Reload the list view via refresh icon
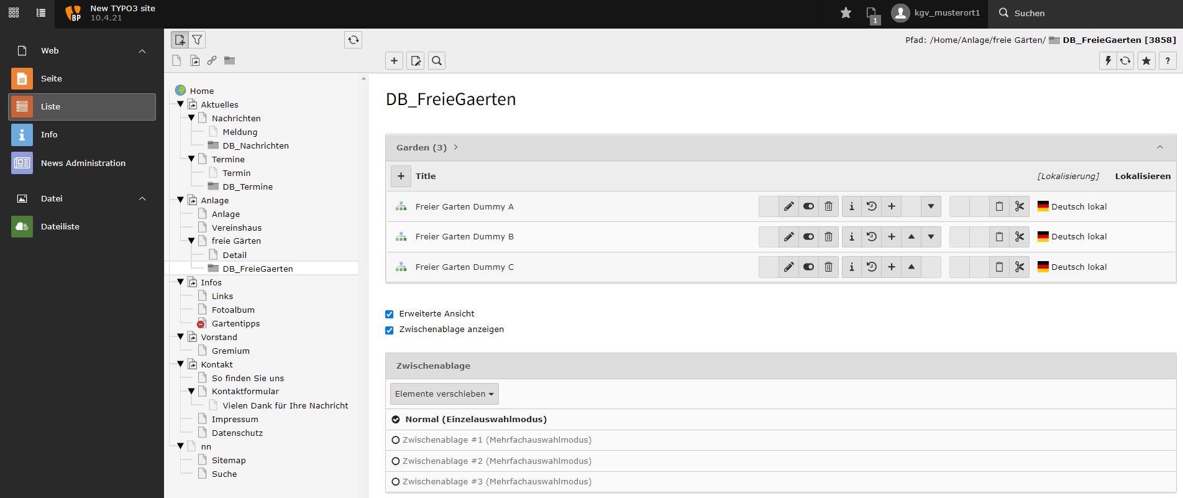1183x498 pixels. (1125, 61)
